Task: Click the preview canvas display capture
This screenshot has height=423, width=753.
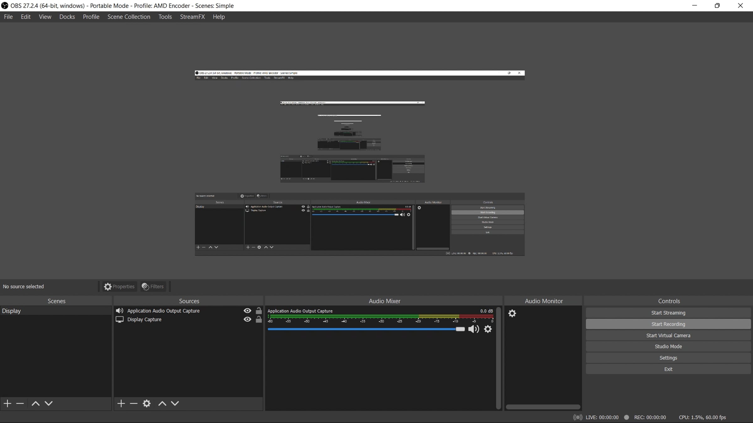Action: point(360,163)
